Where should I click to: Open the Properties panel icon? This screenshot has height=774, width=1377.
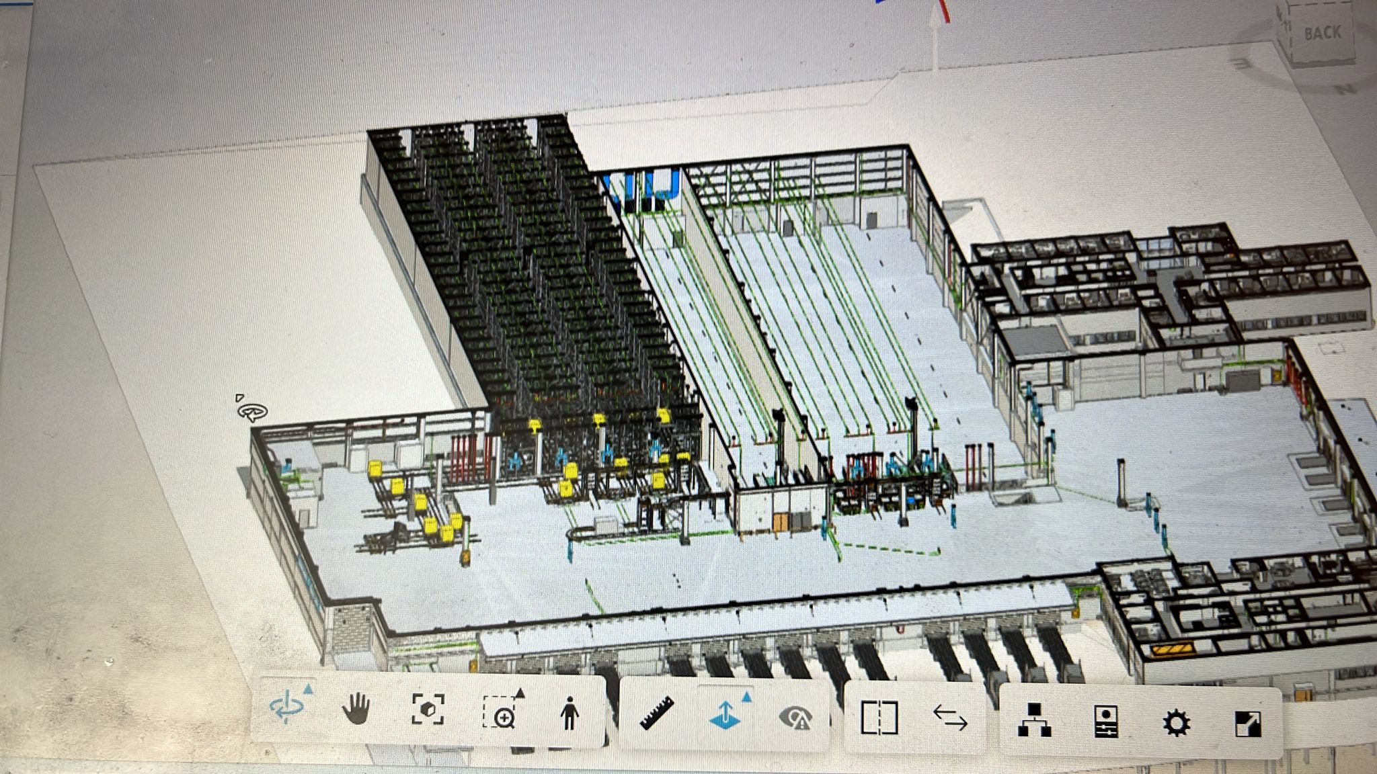pyautogui.click(x=1106, y=722)
